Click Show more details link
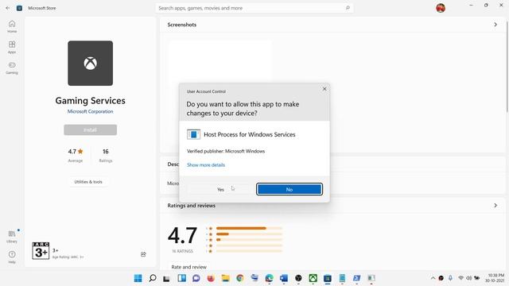The width and height of the screenshot is (509, 286). pos(206,164)
